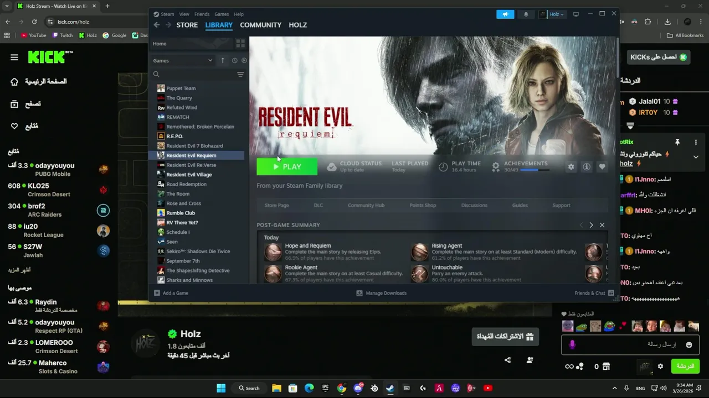Screen dimensions: 709x398
Task: Open Kick home page sidebar icon
Action: [14, 82]
